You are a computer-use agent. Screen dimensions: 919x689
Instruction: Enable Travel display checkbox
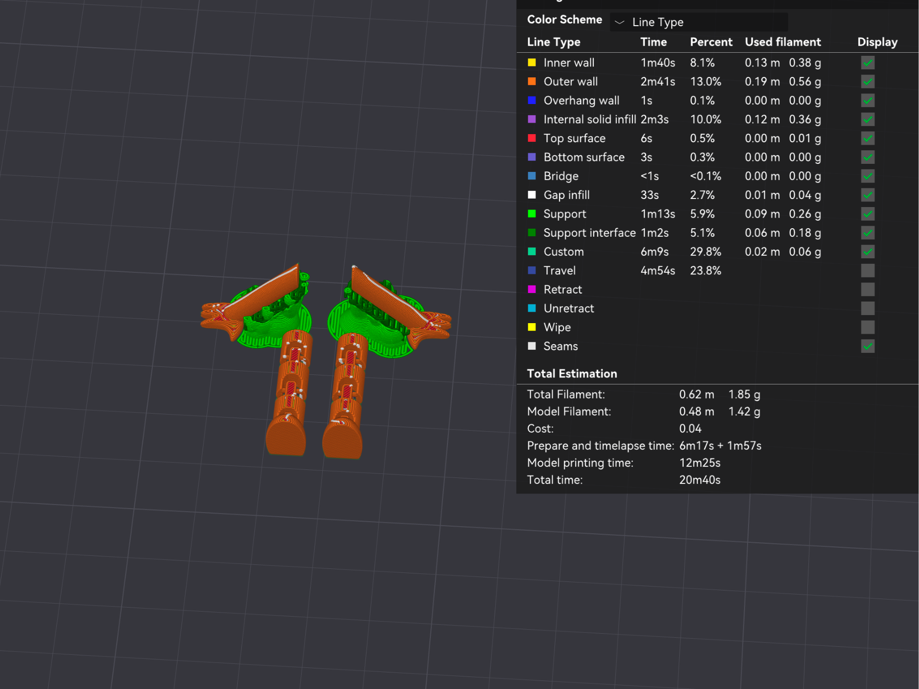coord(868,270)
